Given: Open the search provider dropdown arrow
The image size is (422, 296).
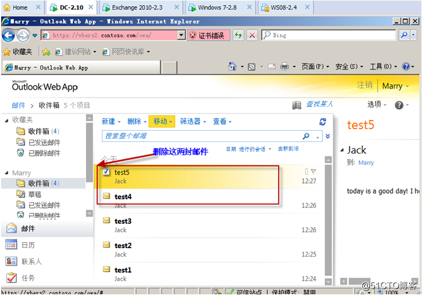Looking at the screenshot, I should (414, 35).
